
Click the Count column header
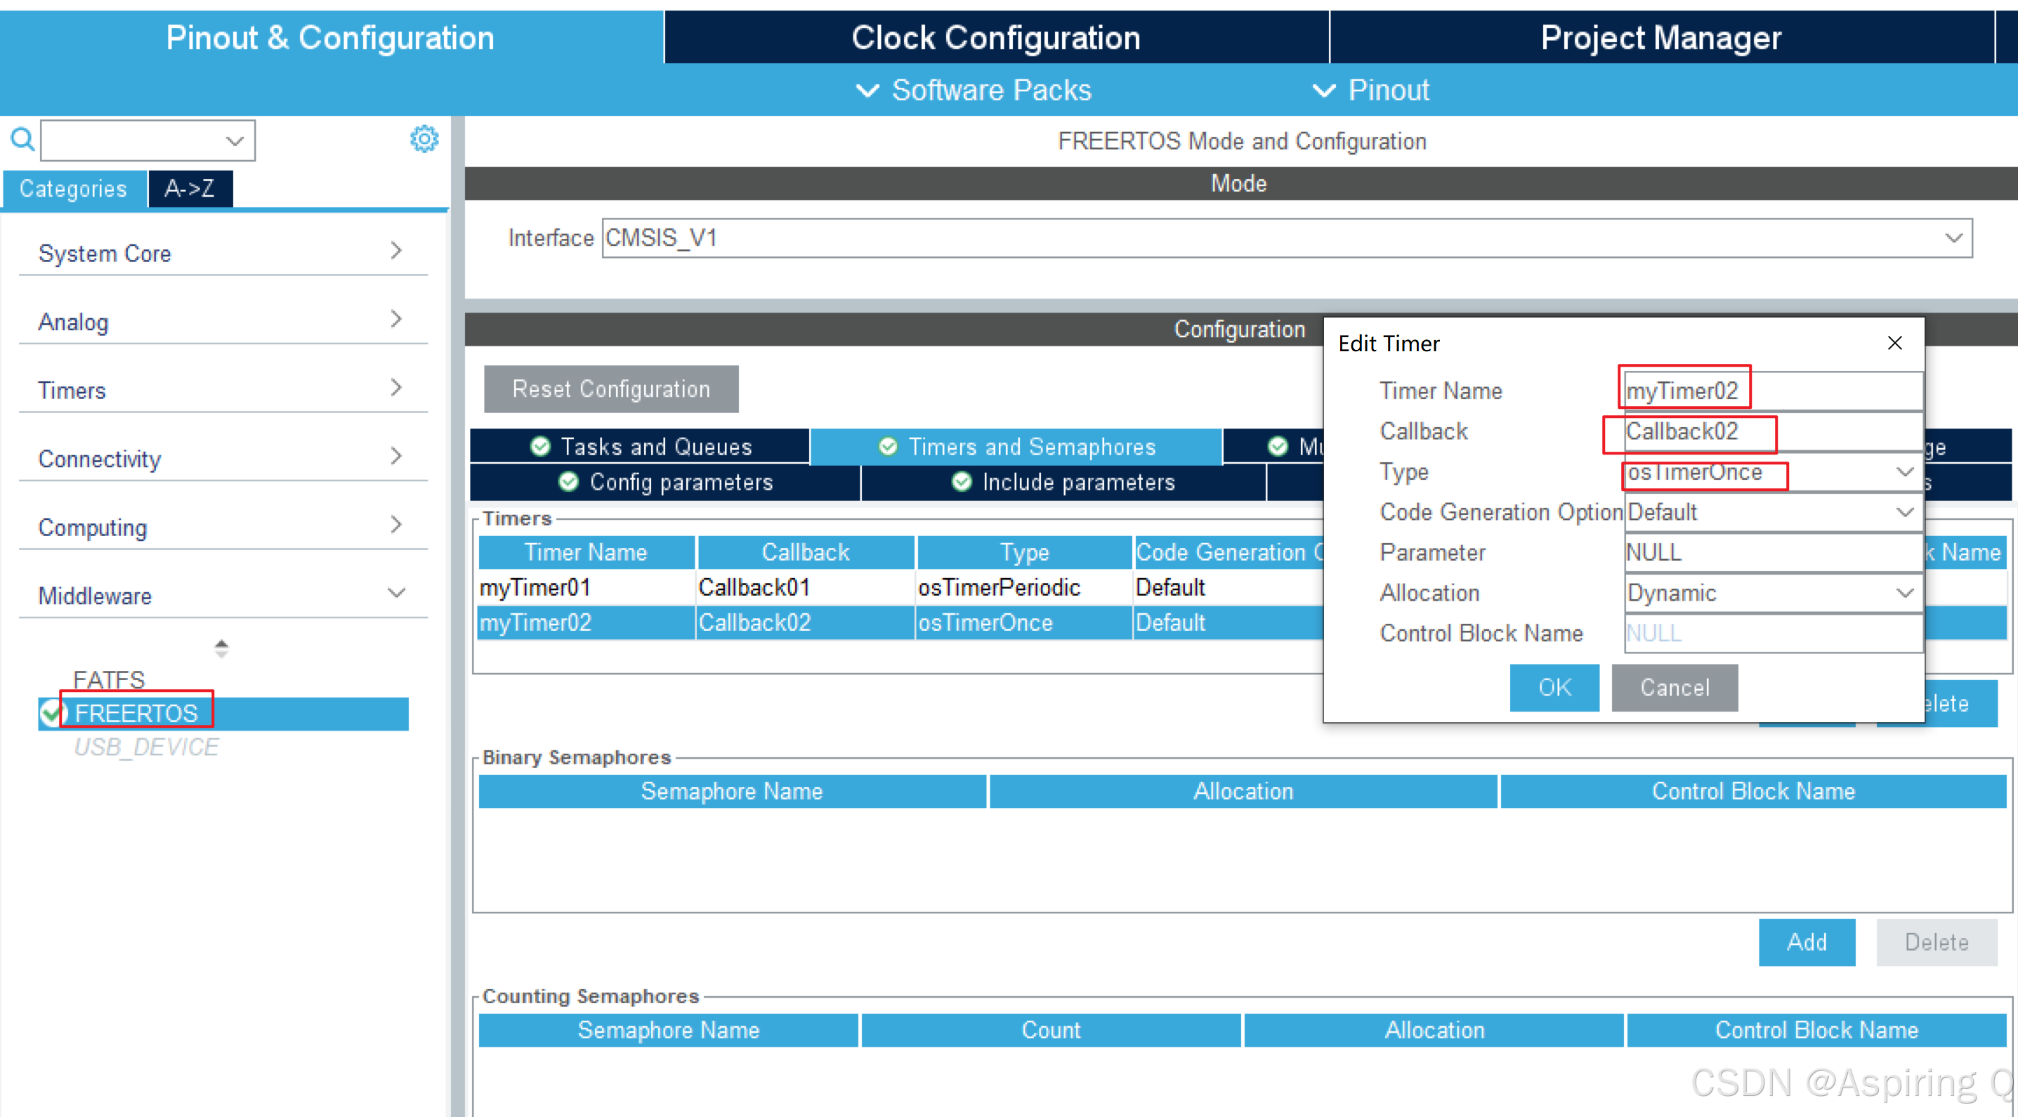point(1051,1030)
